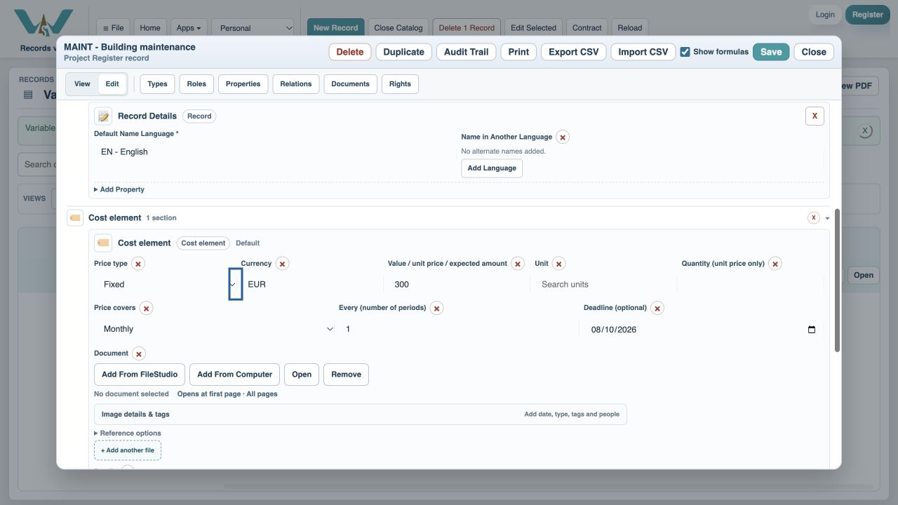Open the Price covers Monthly dropdown

pos(214,329)
